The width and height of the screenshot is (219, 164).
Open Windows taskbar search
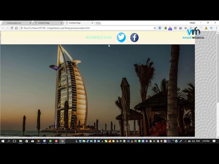pos(9,141)
